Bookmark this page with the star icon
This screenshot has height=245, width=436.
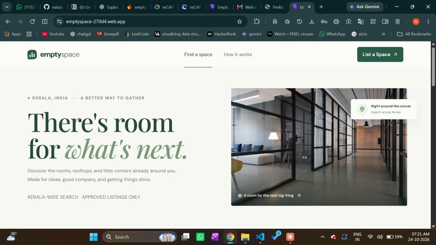(240, 22)
